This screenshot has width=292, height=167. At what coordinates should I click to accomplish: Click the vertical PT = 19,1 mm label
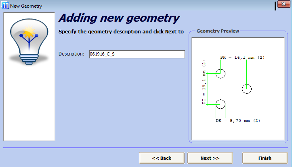pos(204,82)
